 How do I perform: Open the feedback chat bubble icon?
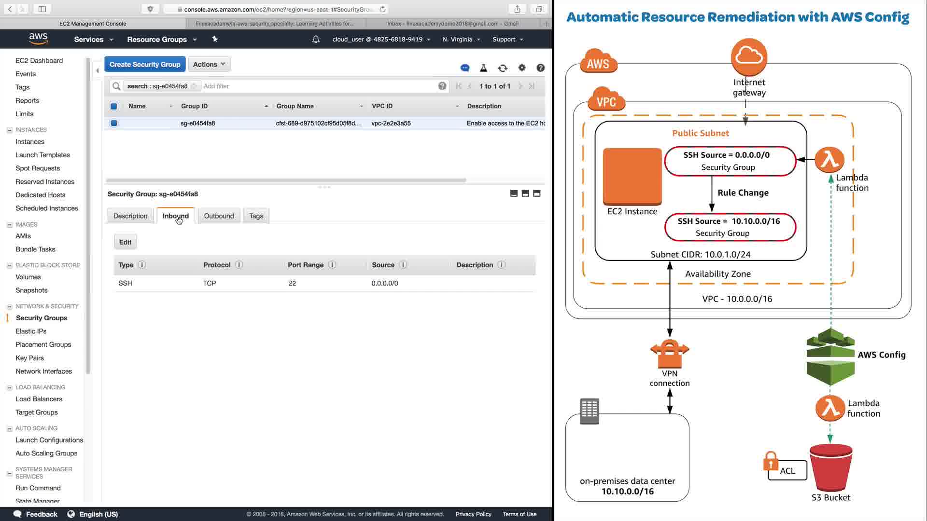click(x=465, y=68)
